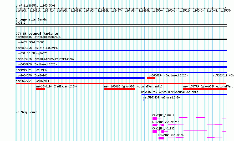Click the nsv1019254 Coe2014 blue bar
The image size is (234, 141).
click(121, 72)
